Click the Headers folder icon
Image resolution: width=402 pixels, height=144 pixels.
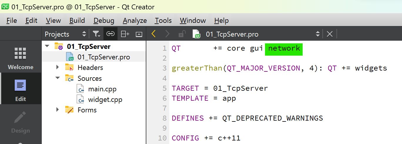tap(69, 68)
